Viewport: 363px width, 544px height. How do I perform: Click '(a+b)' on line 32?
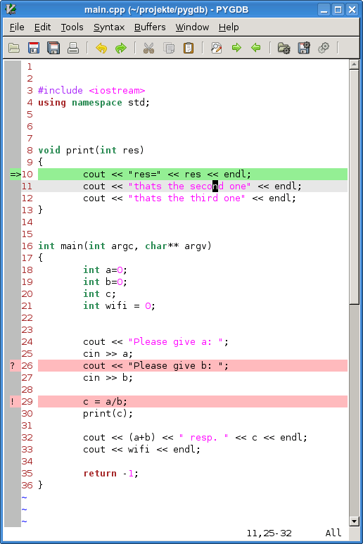(x=142, y=438)
